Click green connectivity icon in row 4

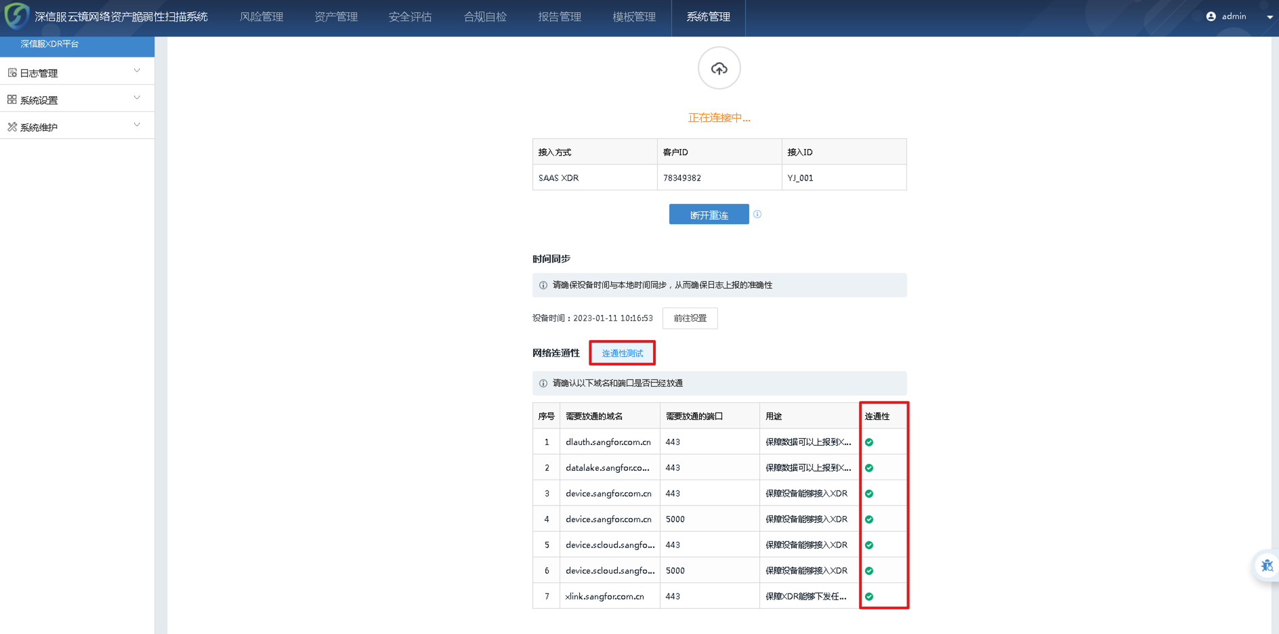869,520
